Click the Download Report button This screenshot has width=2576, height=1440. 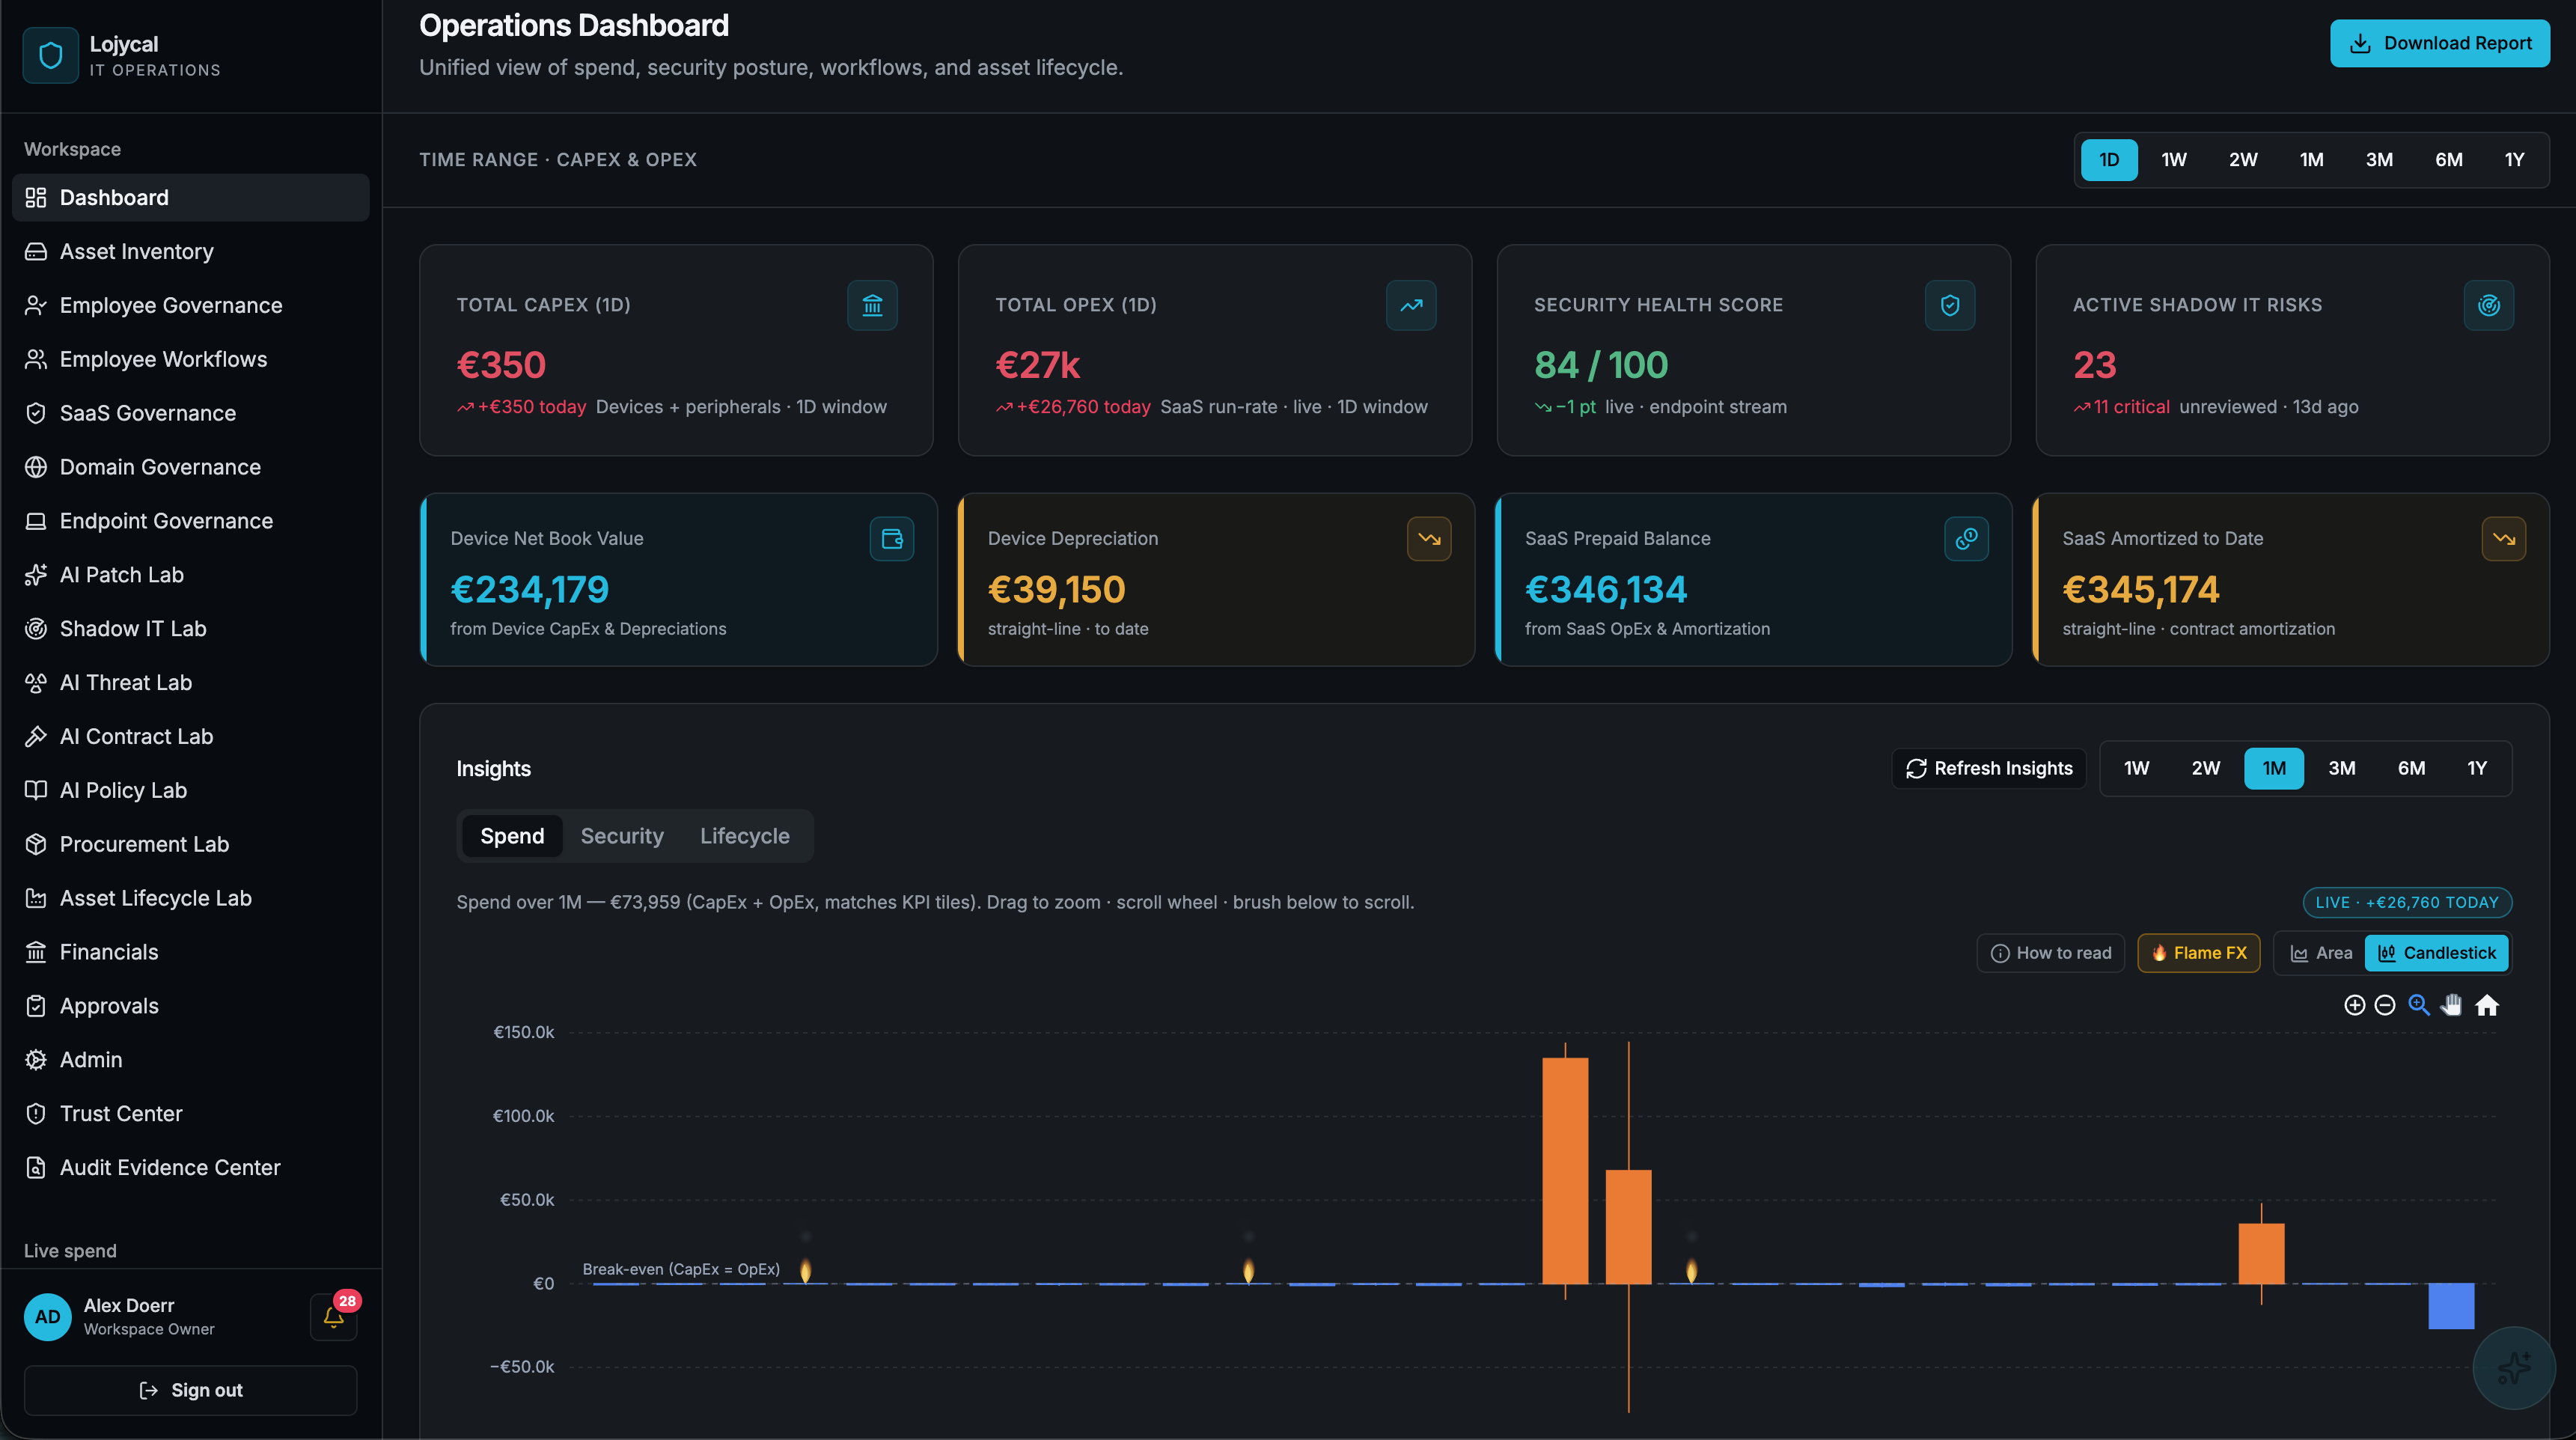[x=2439, y=43]
